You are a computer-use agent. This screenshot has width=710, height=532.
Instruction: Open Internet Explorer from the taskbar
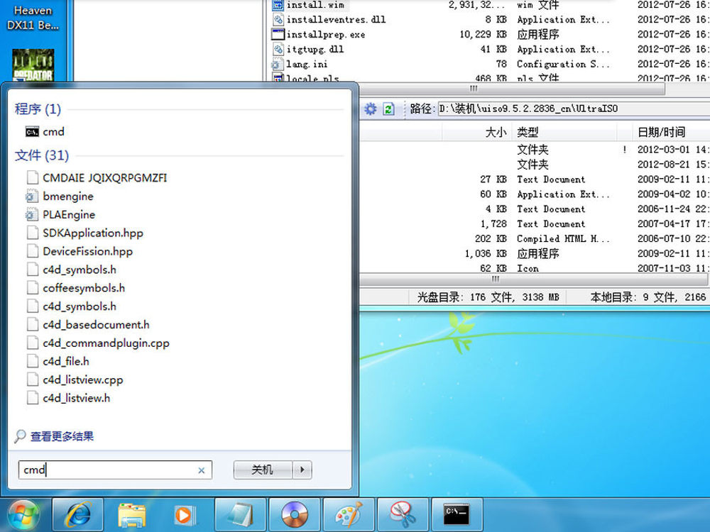(78, 515)
